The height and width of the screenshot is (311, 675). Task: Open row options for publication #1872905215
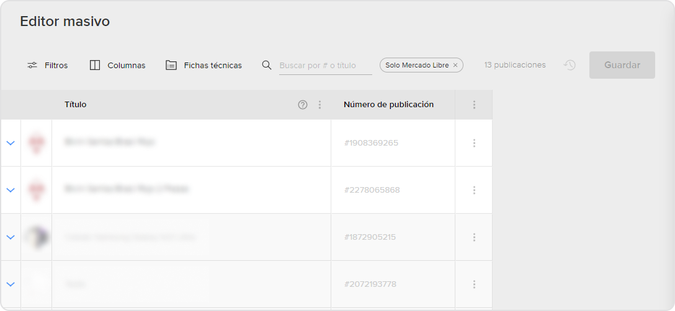[474, 237]
